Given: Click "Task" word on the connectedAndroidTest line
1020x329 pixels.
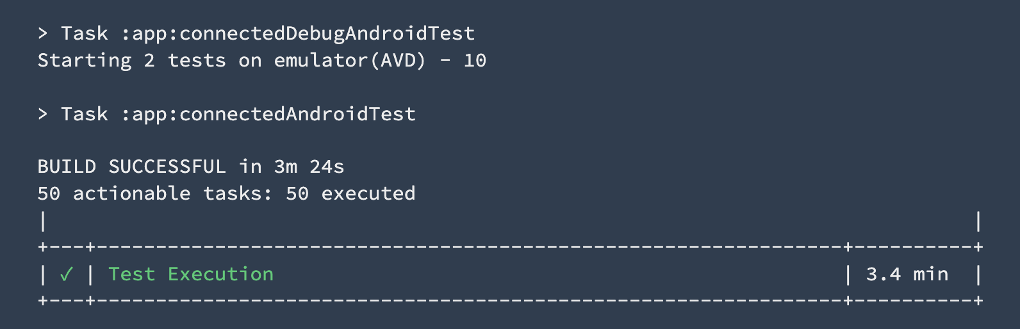Looking at the screenshot, I should (x=85, y=114).
